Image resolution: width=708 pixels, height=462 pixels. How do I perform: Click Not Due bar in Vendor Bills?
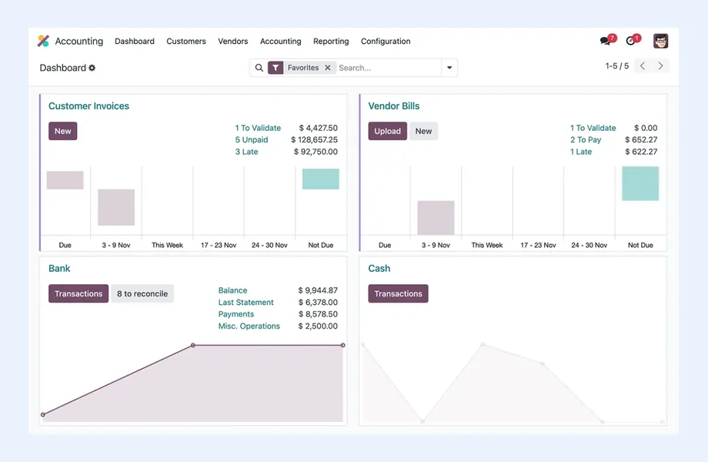[x=640, y=183]
